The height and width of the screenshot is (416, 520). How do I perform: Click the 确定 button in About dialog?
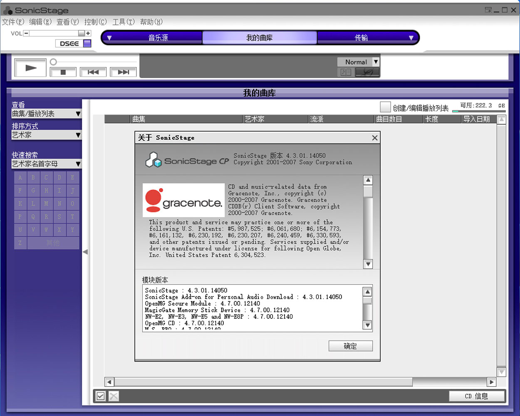click(350, 346)
